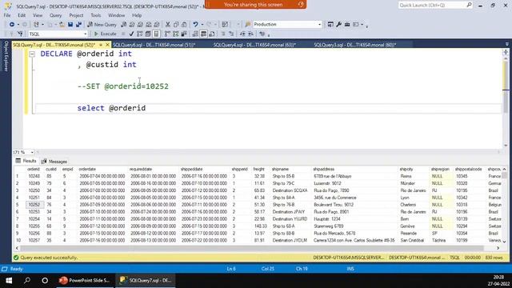
Task: Toggle IntelliSense enabled
Action: pos(157,34)
